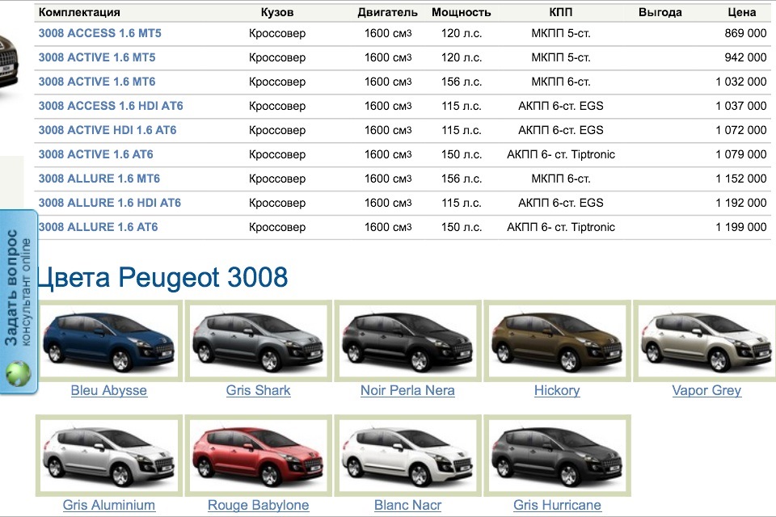Click the 'Кузов' column header
Viewport: 776px width, 517px height.
tap(277, 12)
